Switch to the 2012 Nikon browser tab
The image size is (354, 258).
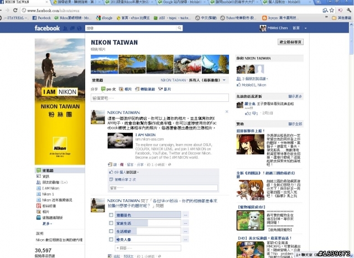[x=129, y=2]
